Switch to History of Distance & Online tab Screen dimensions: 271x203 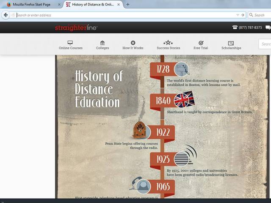tap(93, 5)
